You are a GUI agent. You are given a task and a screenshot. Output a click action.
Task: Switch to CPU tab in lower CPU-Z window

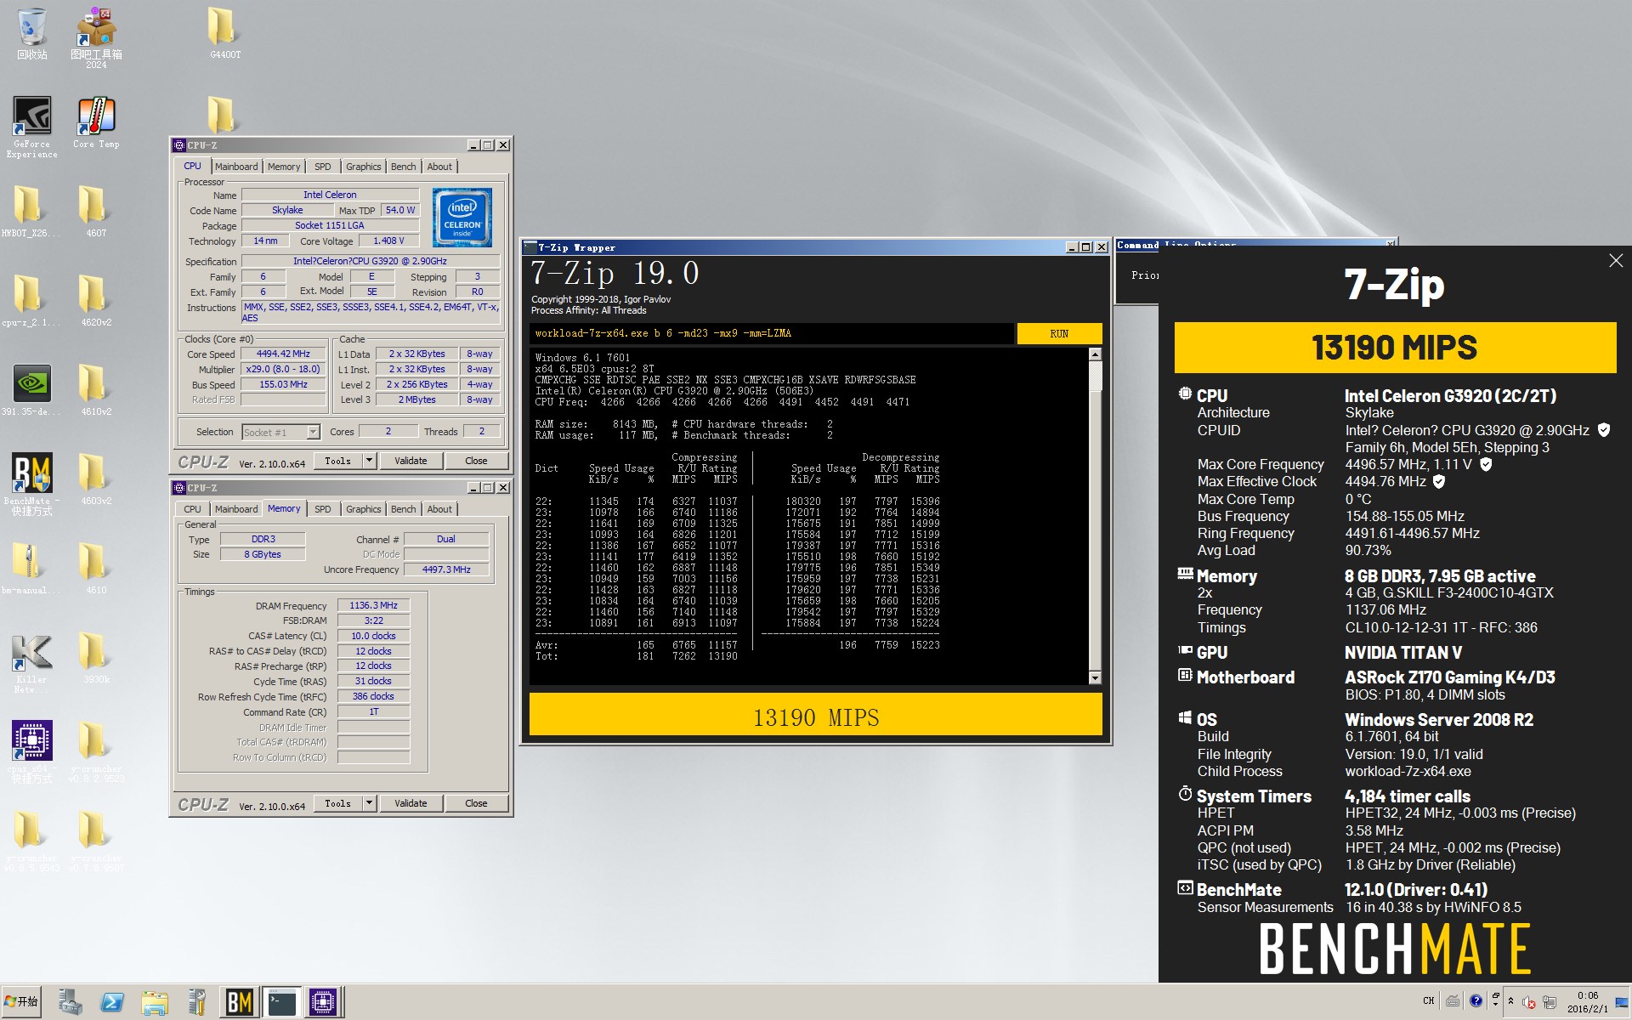click(193, 509)
